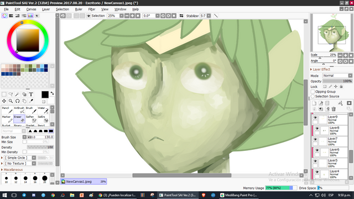Viewport: 354px width, 199px height.
Task: Delete the layer with trash icon
Action: [x=334, y=109]
